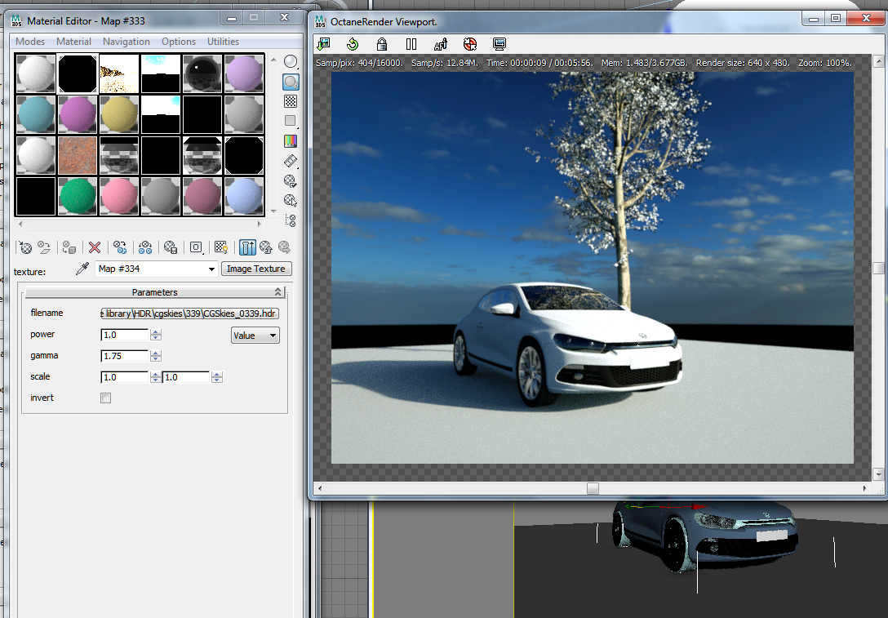
Task: Select the yellow sphere material slot
Action: point(119,114)
